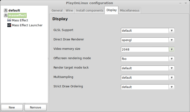Click the Video memory size 2048 field
This screenshot has height=112, width=190.
[x=145, y=50]
